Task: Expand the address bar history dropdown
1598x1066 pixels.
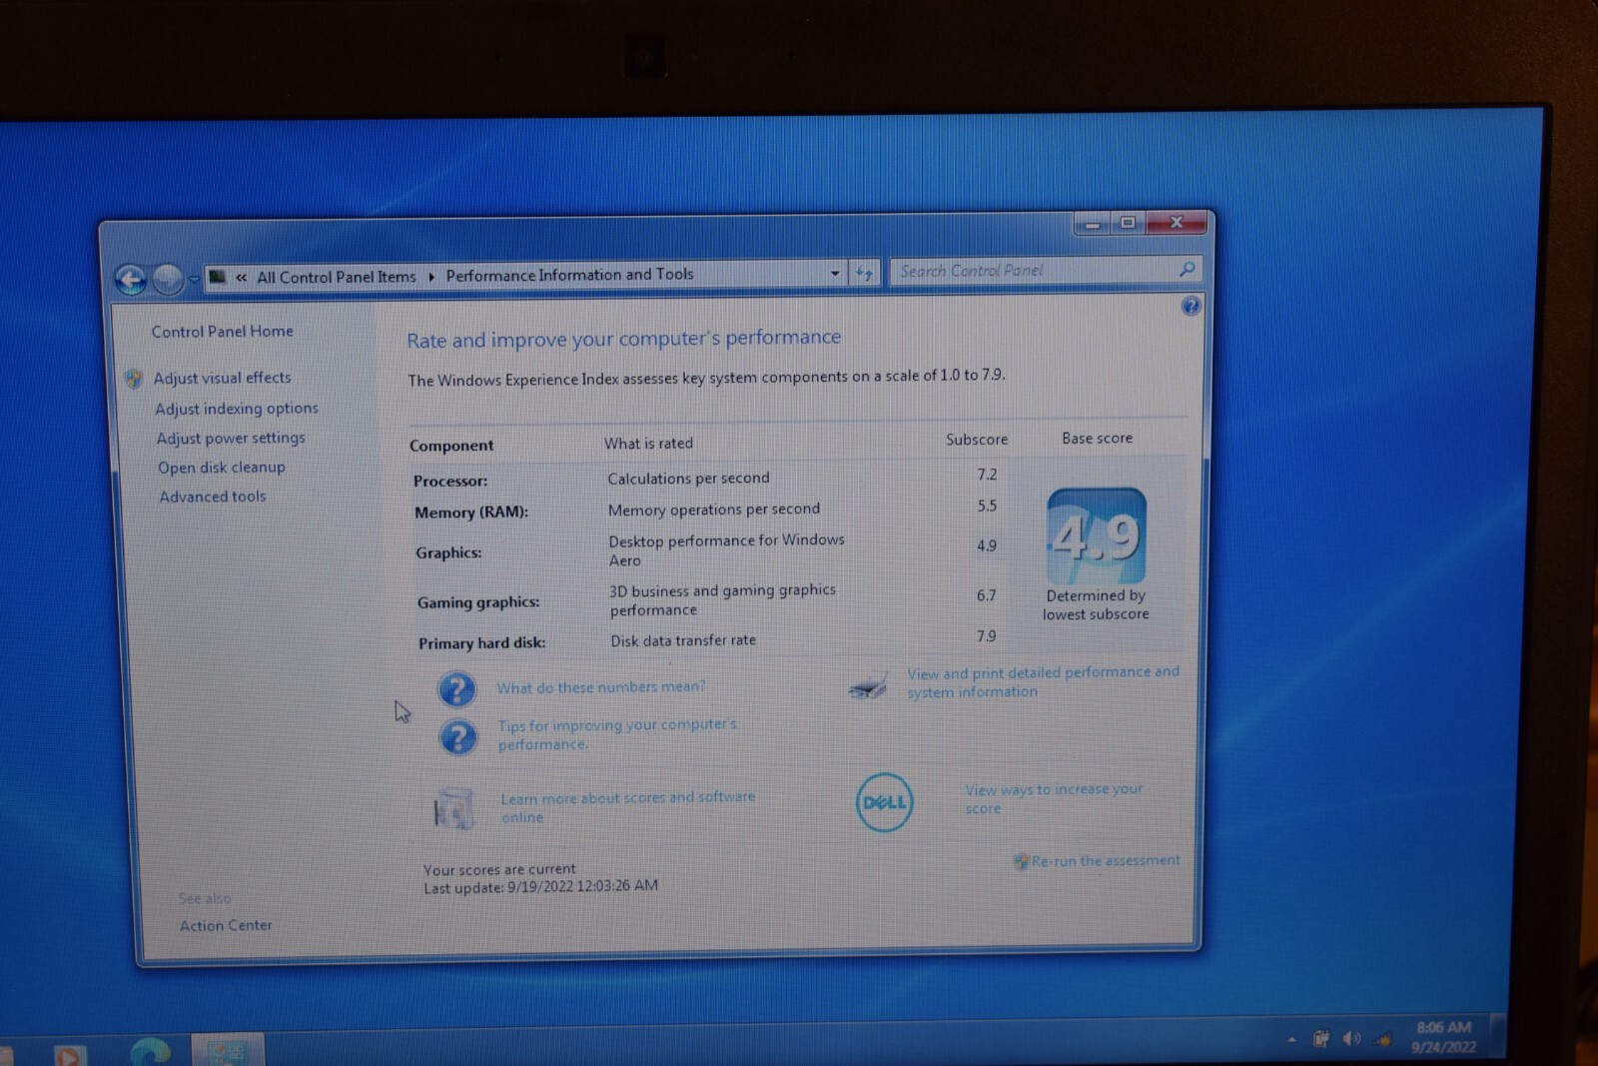Action: pyautogui.click(x=835, y=273)
